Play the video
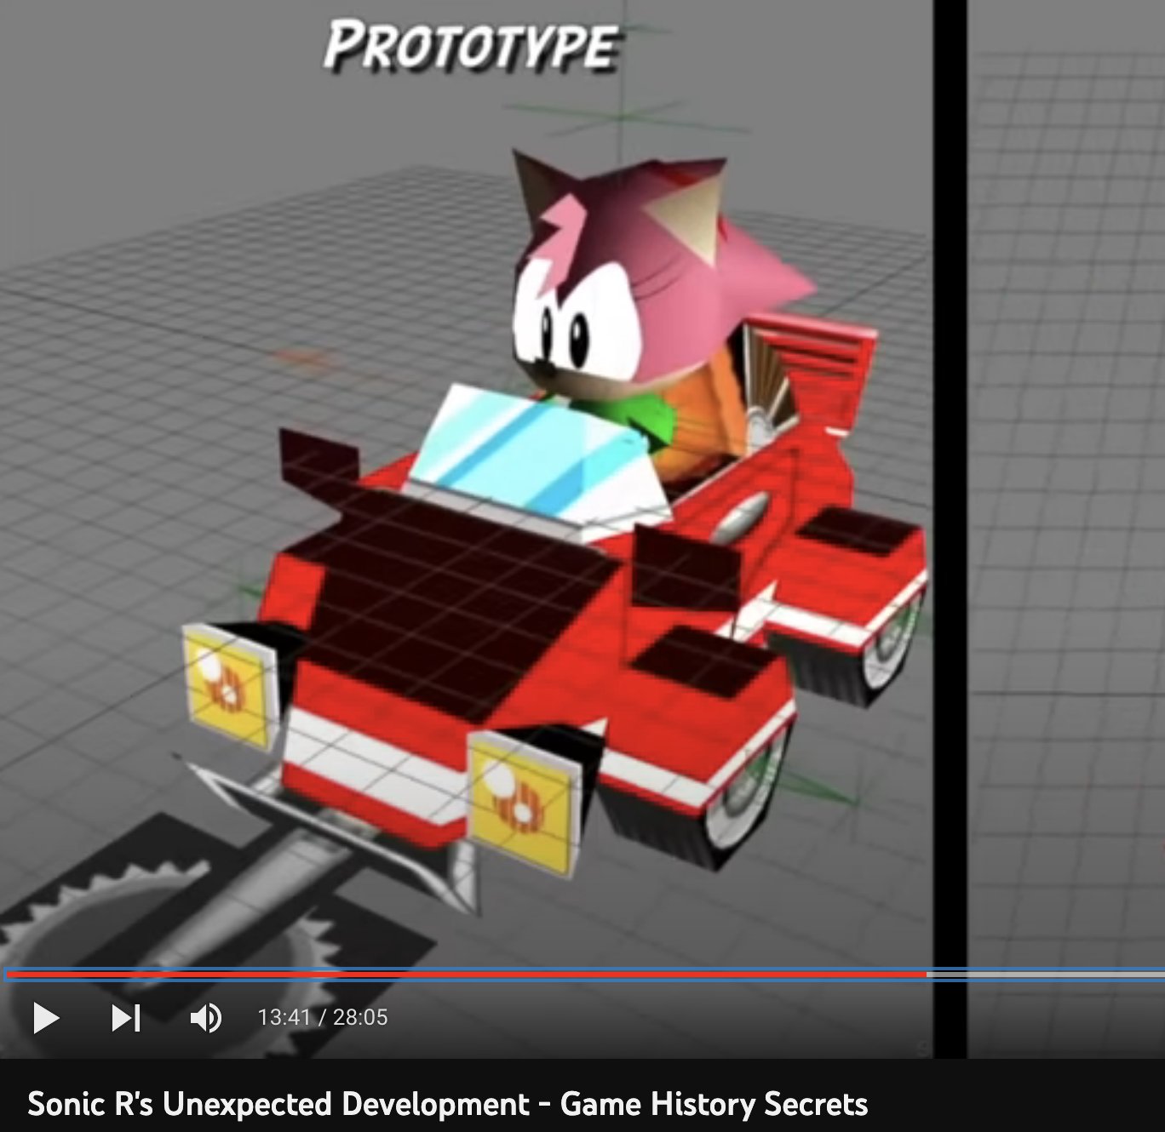 pos(46,1017)
